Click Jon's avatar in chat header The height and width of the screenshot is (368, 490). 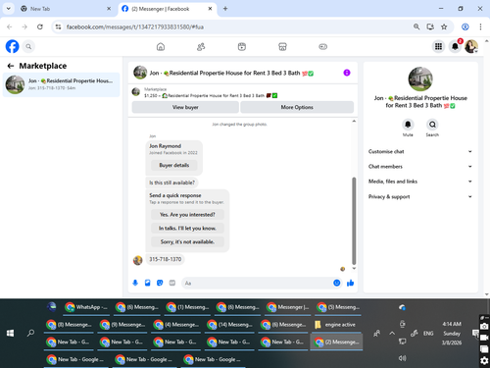coord(140,73)
